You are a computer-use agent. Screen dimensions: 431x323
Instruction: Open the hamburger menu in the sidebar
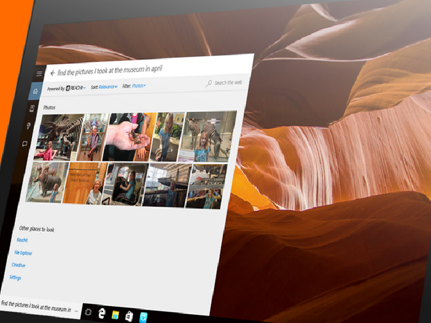coord(39,74)
